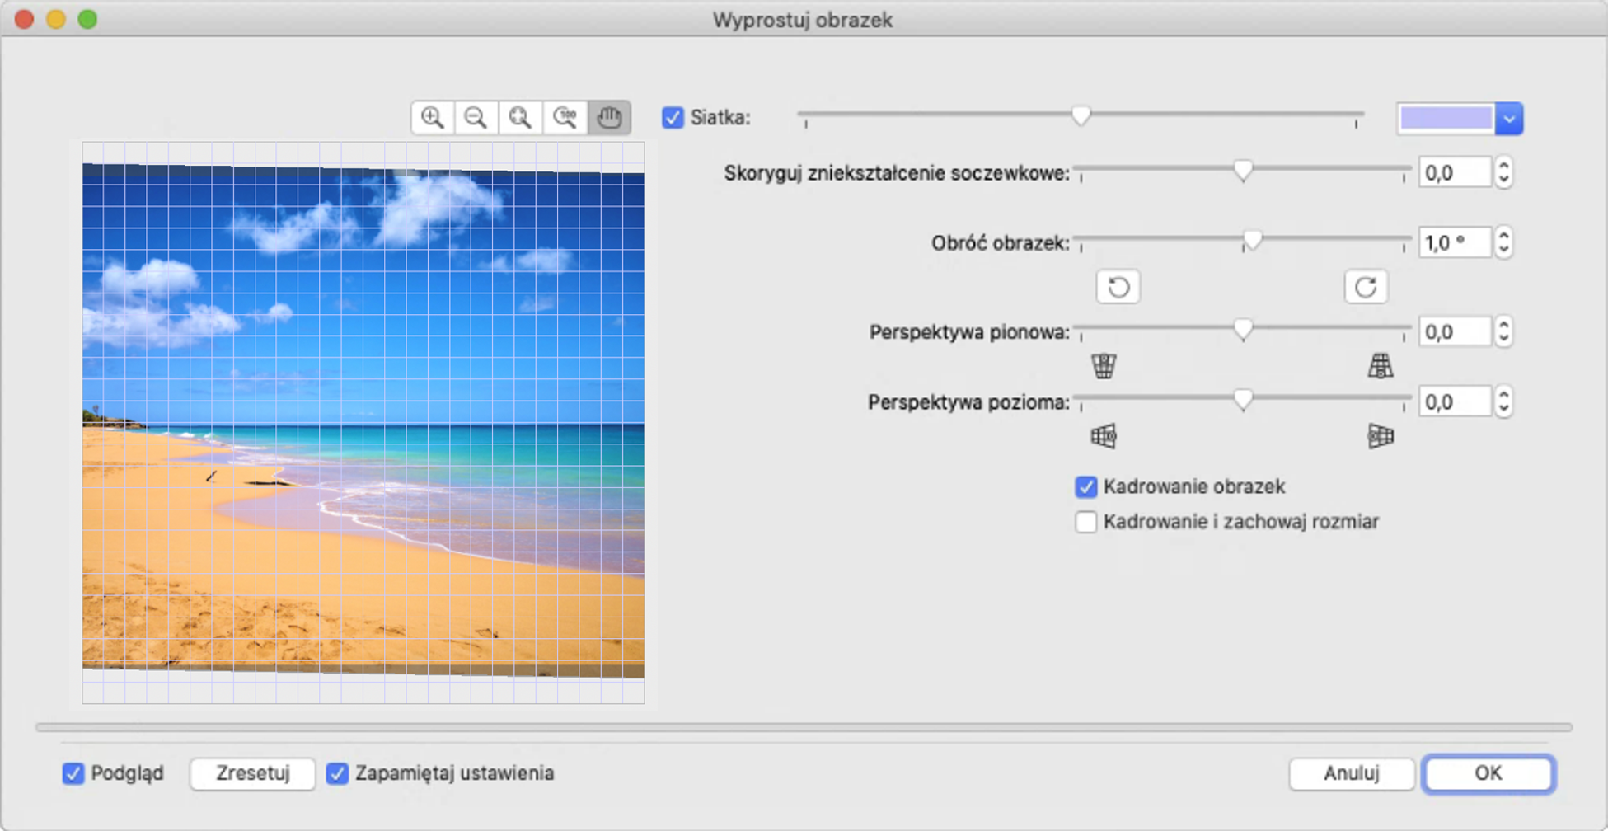The width and height of the screenshot is (1608, 831).
Task: Uncheck Kadrowanie obrazek option
Action: [x=1085, y=487]
